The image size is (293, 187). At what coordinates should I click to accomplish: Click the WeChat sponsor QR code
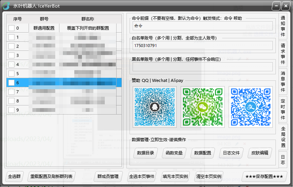pyautogui.click(x=203, y=107)
